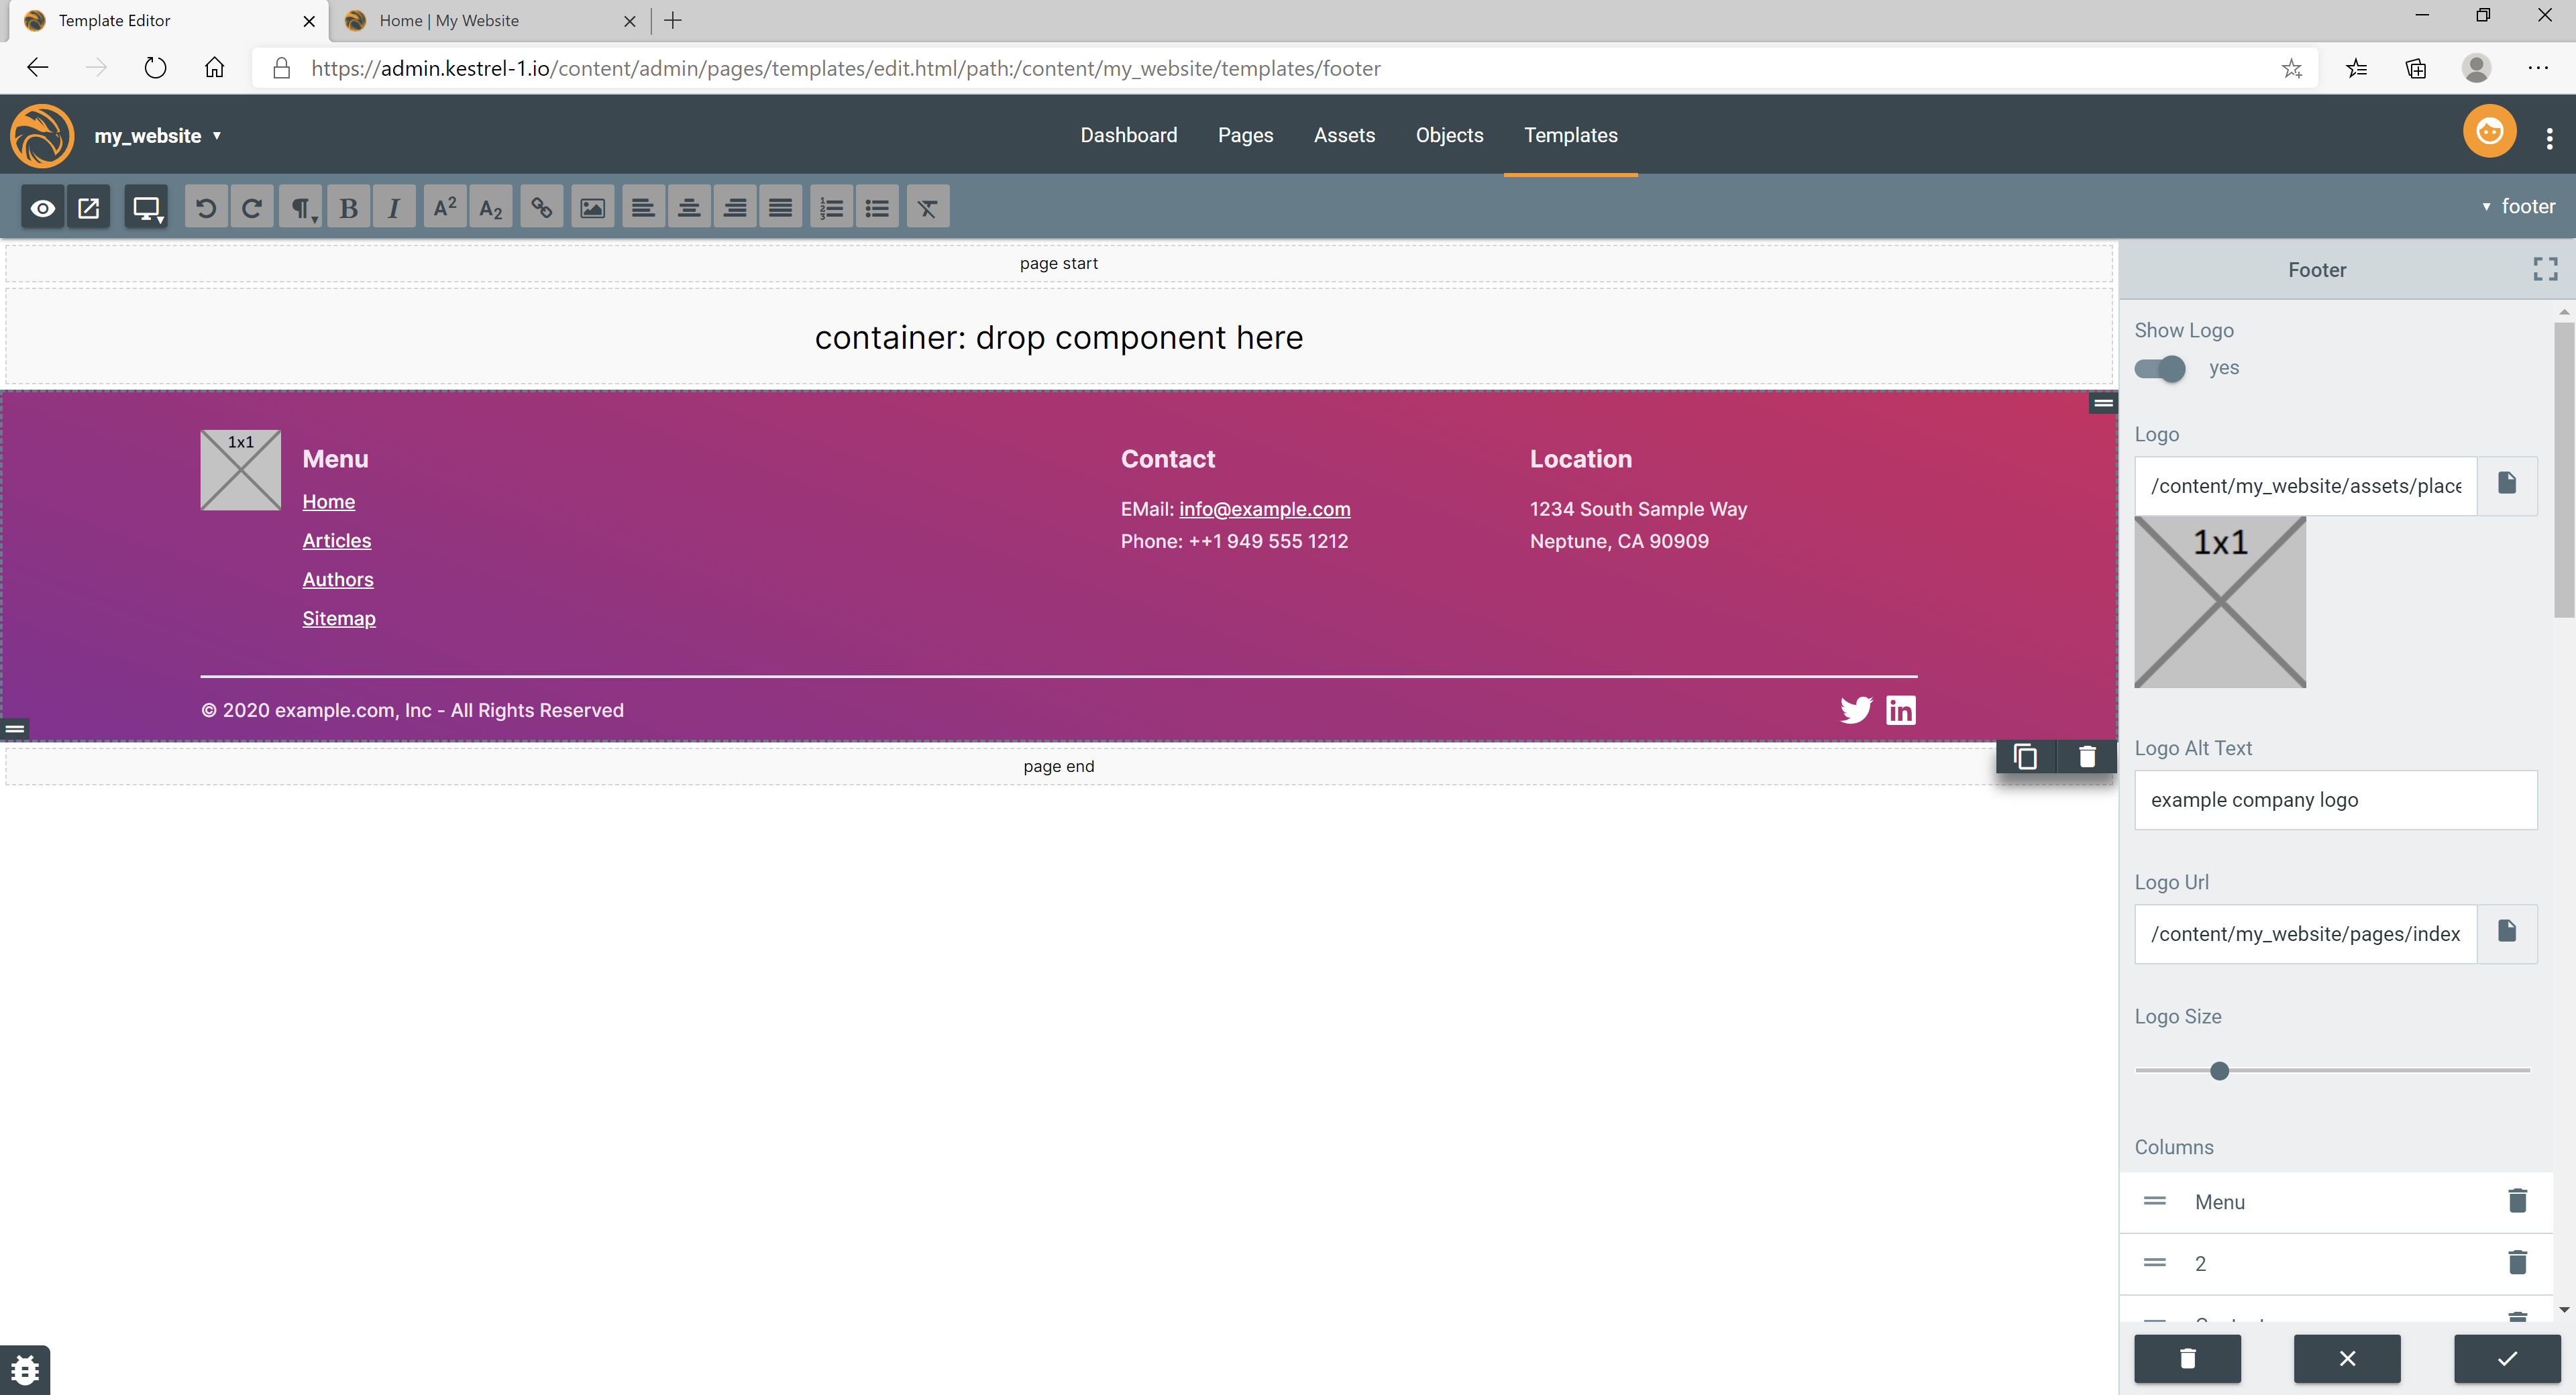Enter fullscreen for the Footer panel

tap(2545, 269)
